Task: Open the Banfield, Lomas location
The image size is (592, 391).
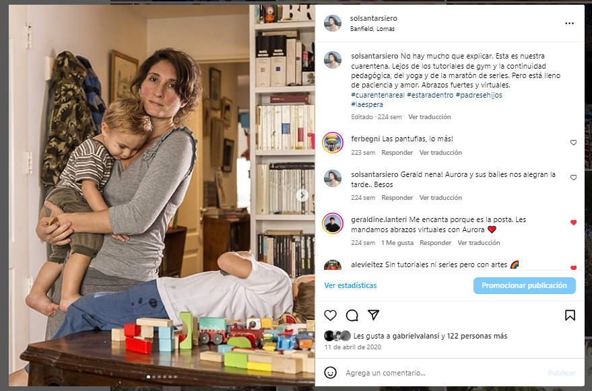Action: (372, 29)
